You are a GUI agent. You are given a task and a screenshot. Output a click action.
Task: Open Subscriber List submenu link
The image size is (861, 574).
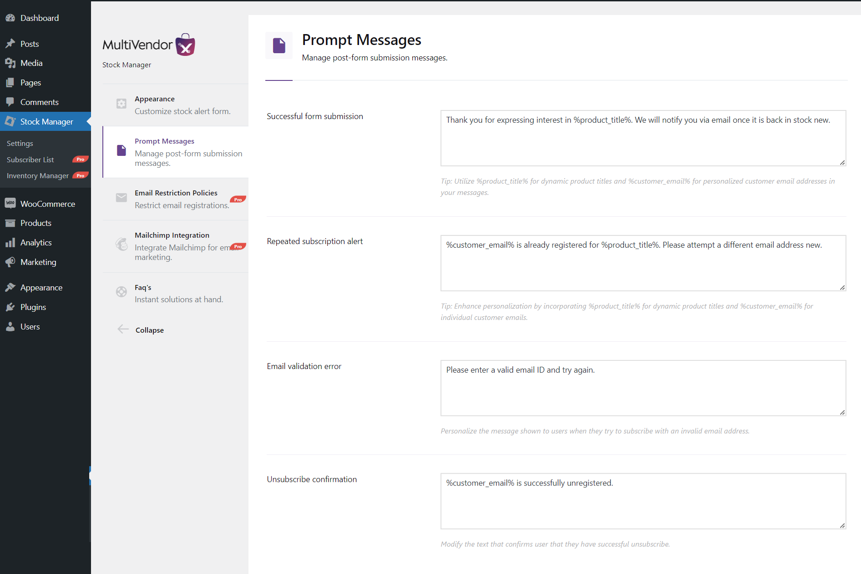(x=30, y=160)
